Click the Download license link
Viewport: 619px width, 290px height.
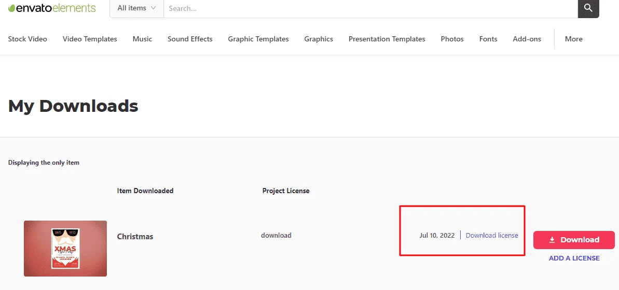pyautogui.click(x=492, y=235)
